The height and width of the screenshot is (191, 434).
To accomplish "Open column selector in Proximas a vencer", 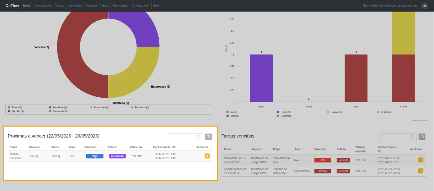I will tap(209, 137).
